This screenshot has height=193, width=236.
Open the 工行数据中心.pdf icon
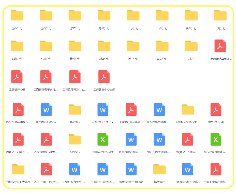(104, 76)
